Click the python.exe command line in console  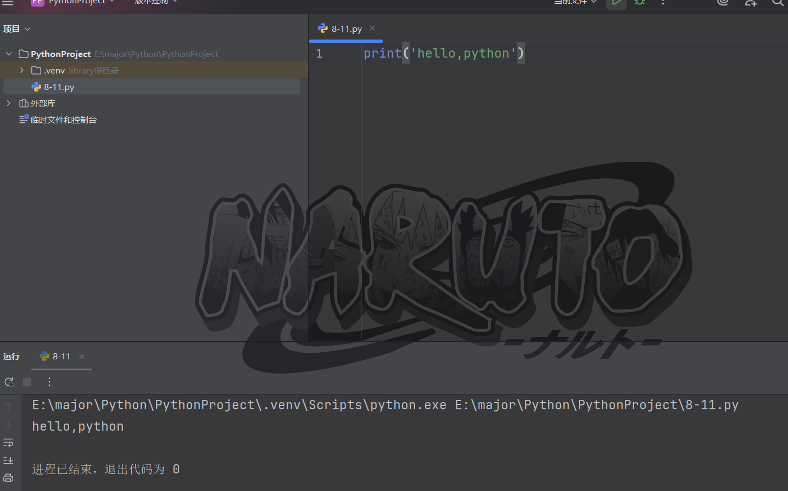385,405
